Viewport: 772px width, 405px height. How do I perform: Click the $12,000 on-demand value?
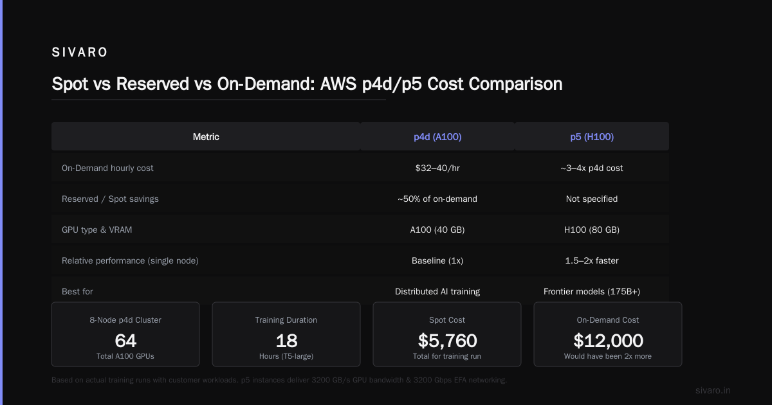[x=608, y=340]
